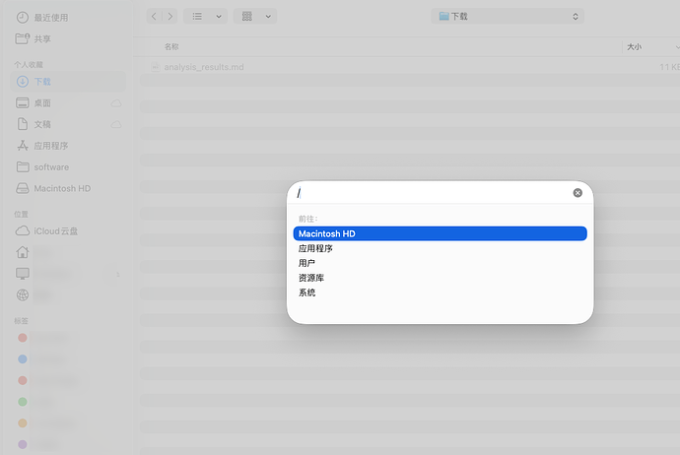Select the computer monitor icon in the sidebar
Screen dimensions: 680x455
23,274
